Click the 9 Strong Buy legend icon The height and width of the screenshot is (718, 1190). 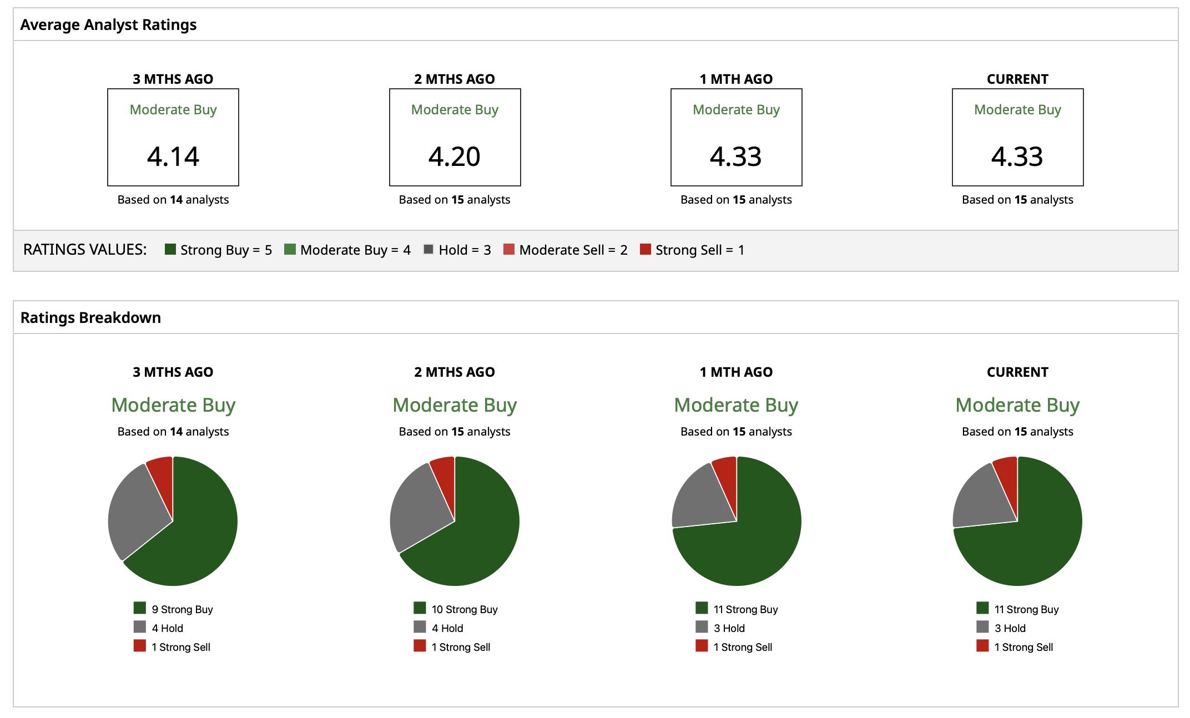pyautogui.click(x=140, y=608)
